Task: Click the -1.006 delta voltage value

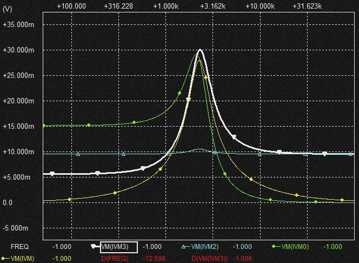Action: coord(241,258)
